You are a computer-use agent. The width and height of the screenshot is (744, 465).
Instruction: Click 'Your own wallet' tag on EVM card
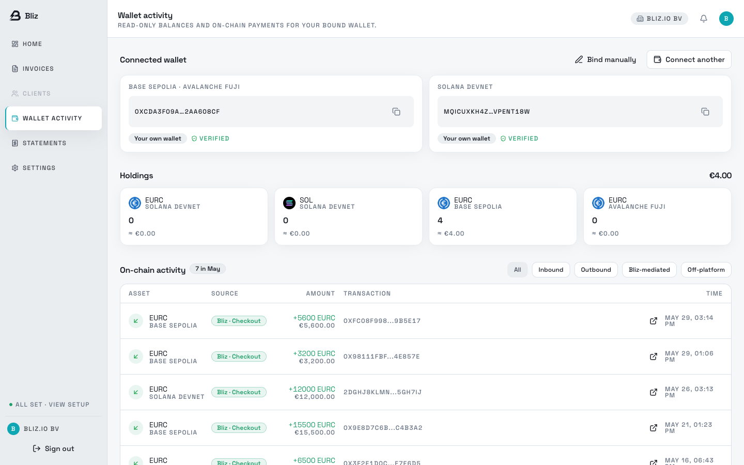tap(158, 138)
